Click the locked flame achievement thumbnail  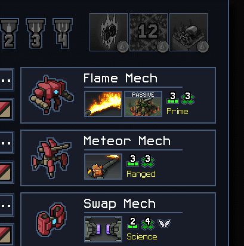click(x=109, y=32)
